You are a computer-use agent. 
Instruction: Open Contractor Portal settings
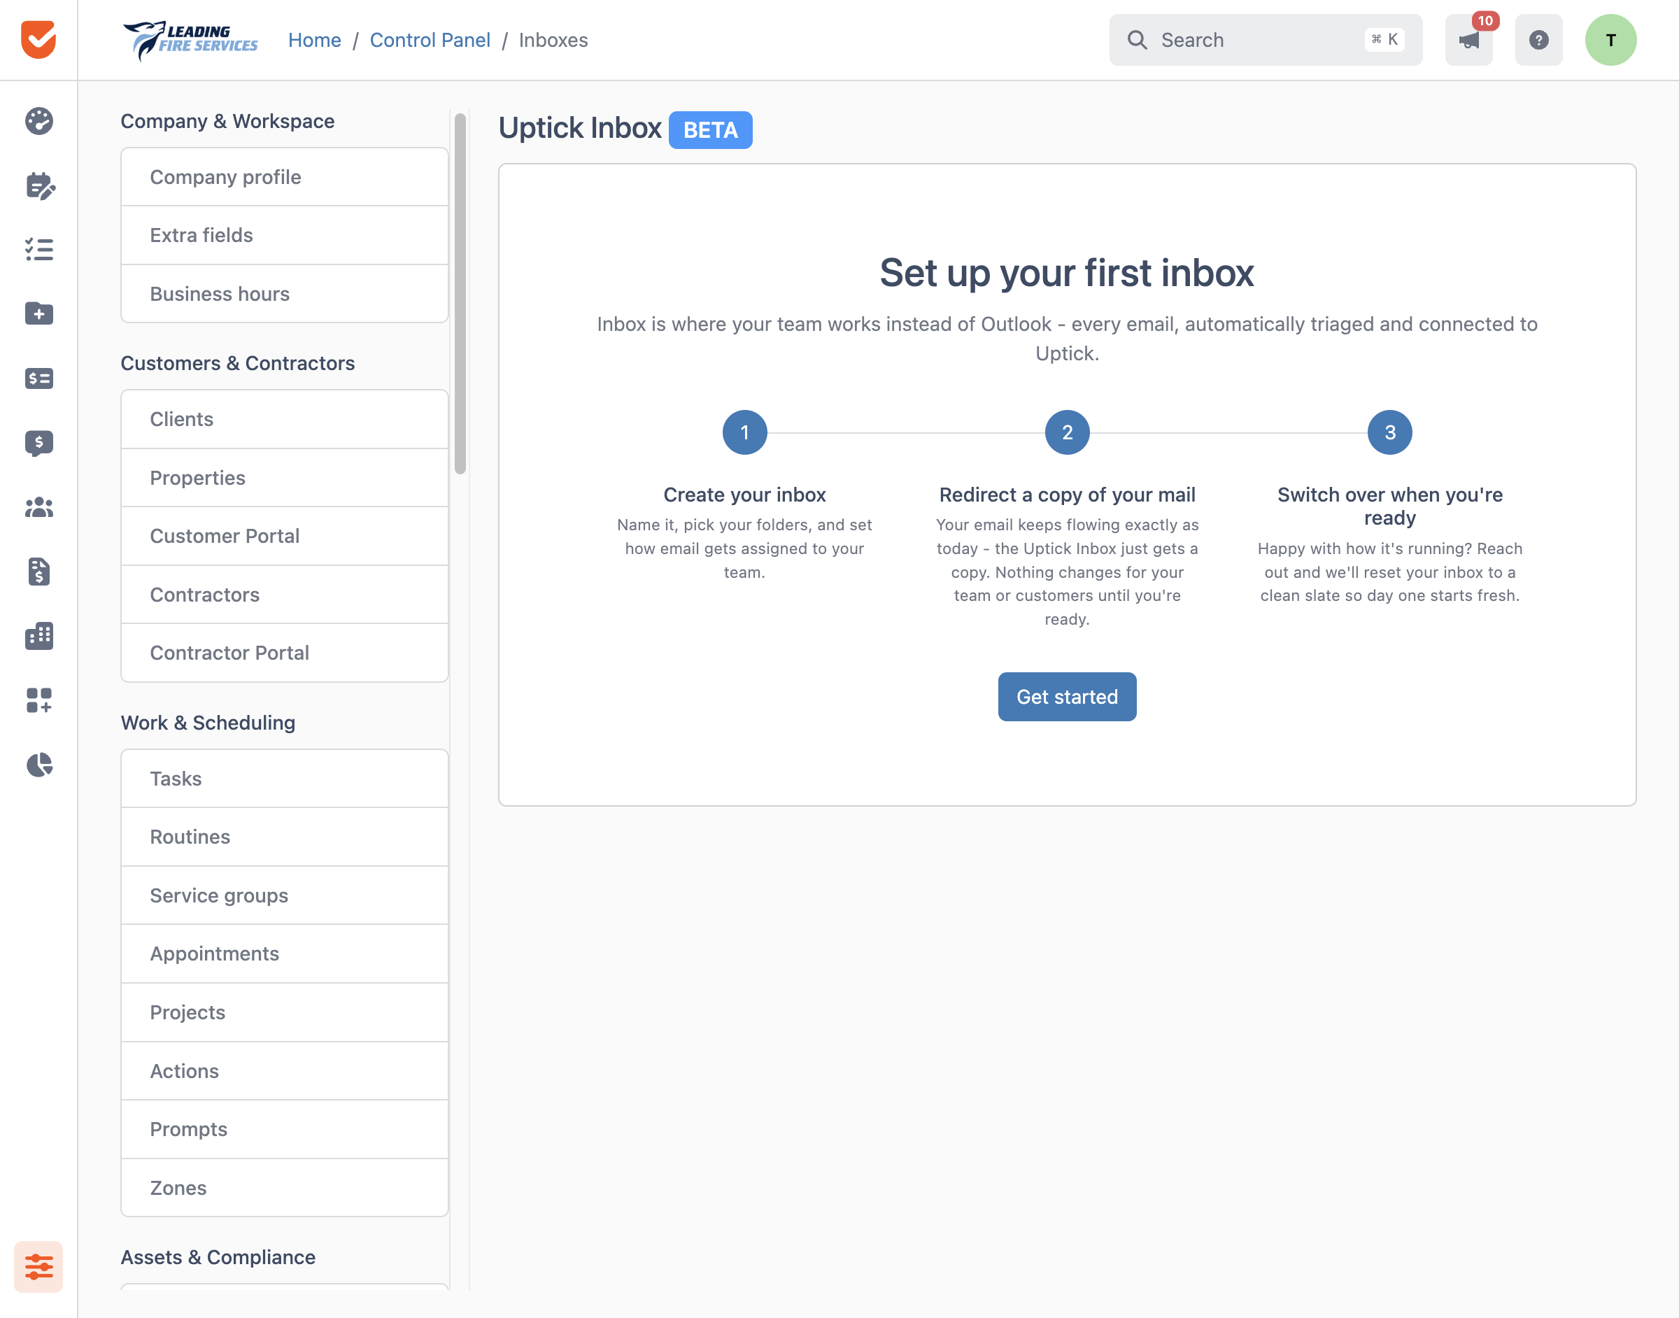(285, 653)
